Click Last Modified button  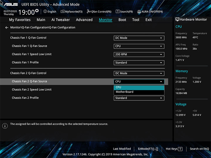tap(122, 149)
